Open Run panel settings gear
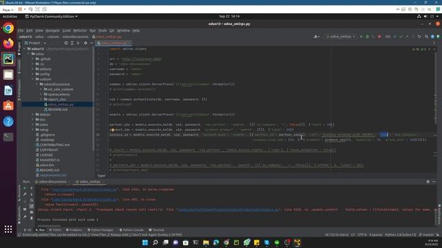The width and height of the screenshot is (442, 248). (x=428, y=182)
